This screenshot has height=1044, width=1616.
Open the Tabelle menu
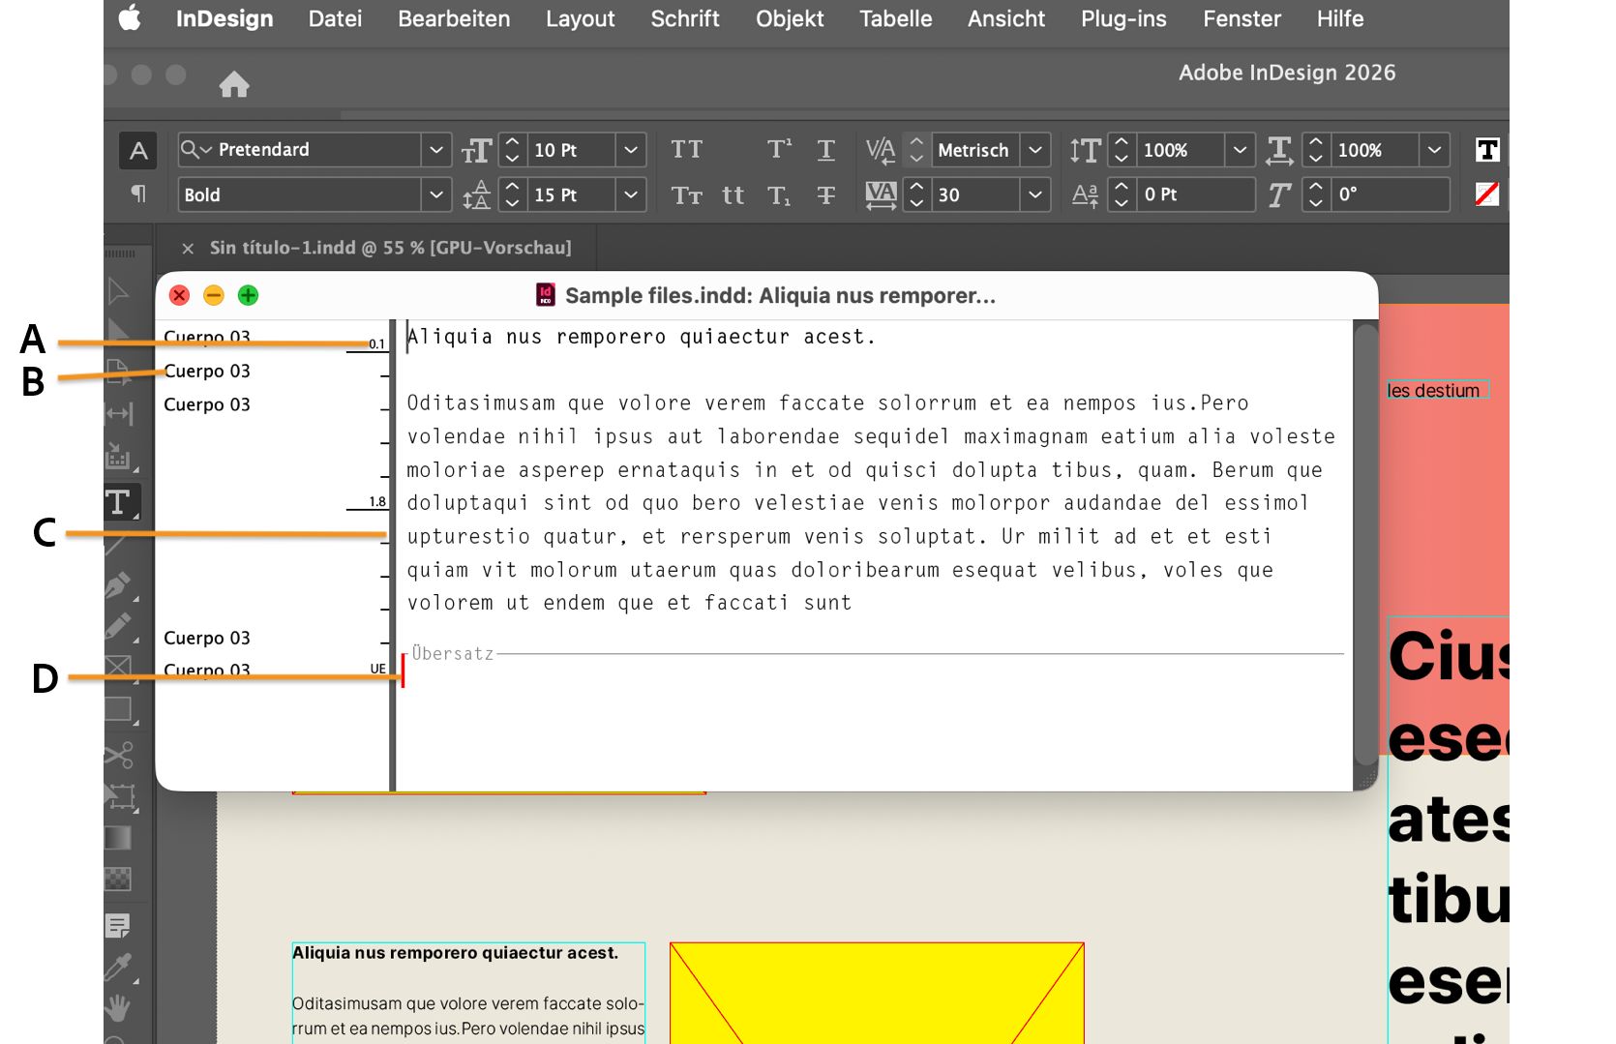point(896,18)
